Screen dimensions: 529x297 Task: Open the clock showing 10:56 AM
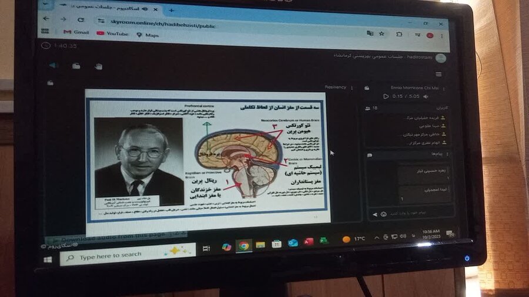(x=431, y=234)
